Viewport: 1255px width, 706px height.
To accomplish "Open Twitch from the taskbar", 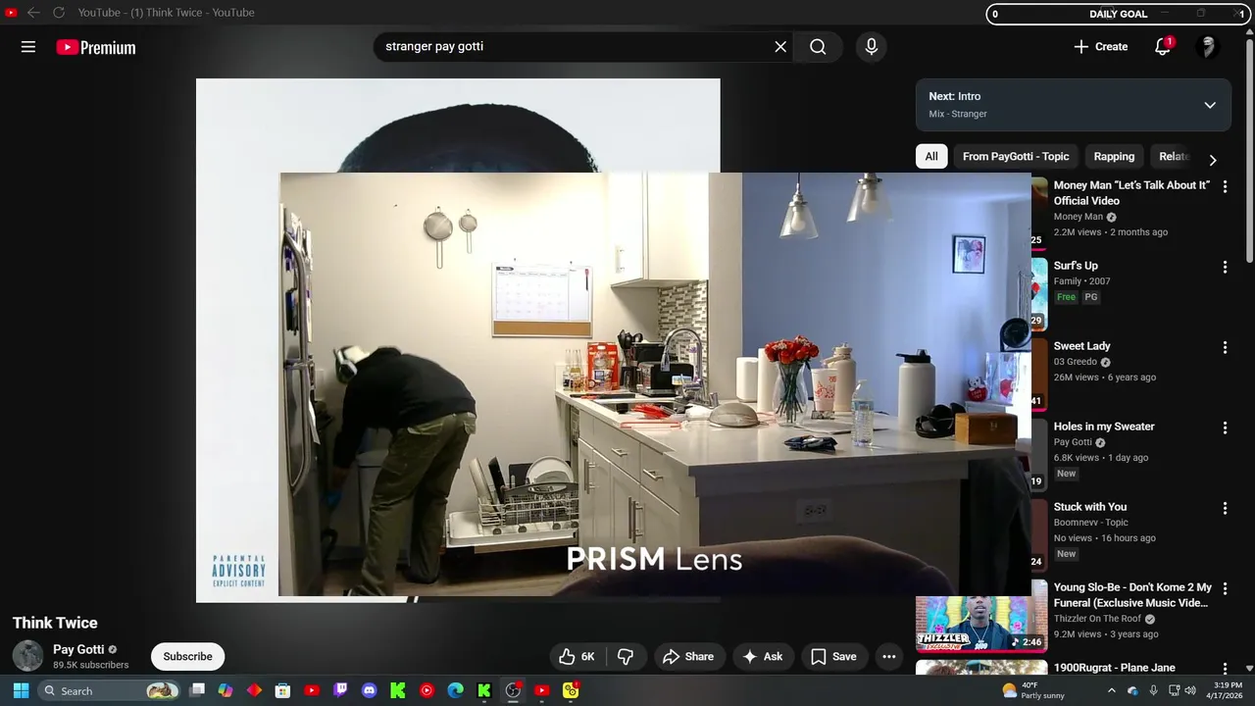I will coord(340,690).
